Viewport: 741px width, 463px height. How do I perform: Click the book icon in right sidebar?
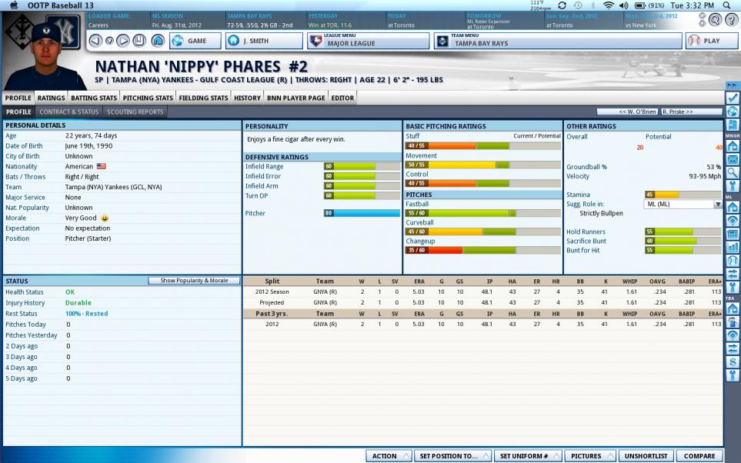pos(733,125)
